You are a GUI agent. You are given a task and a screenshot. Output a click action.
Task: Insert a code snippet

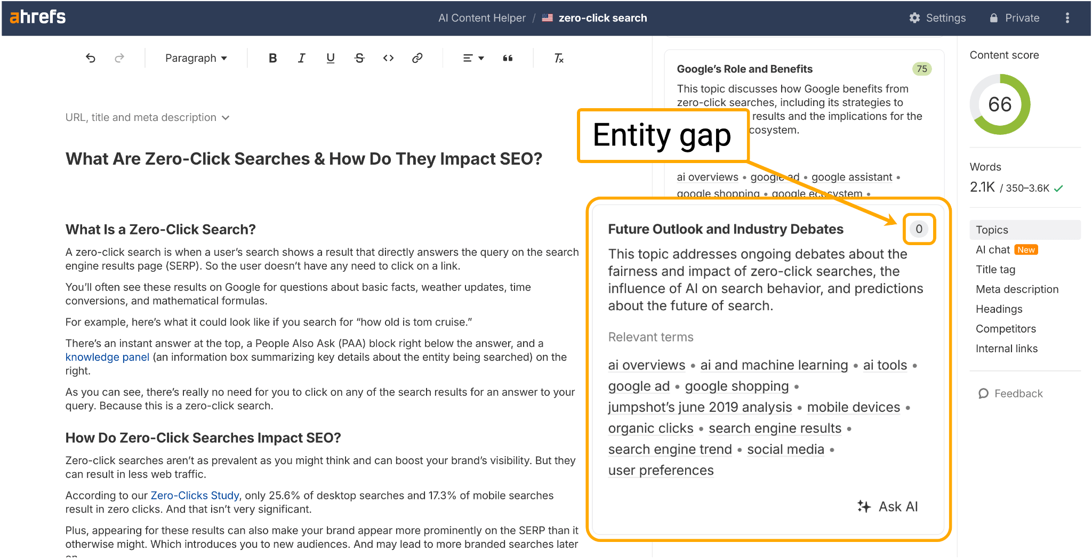click(x=388, y=58)
